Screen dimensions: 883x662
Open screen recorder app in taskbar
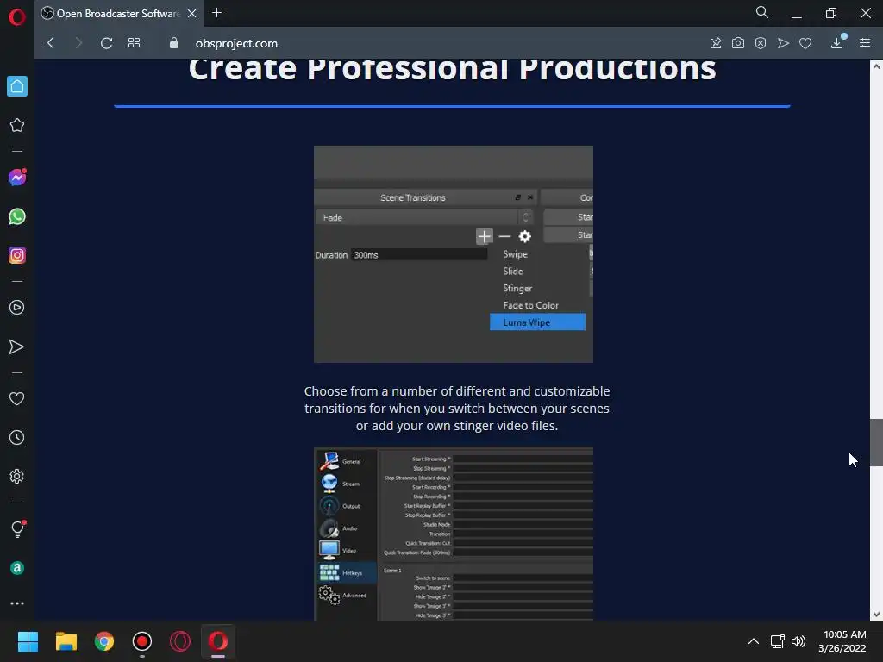point(142,641)
